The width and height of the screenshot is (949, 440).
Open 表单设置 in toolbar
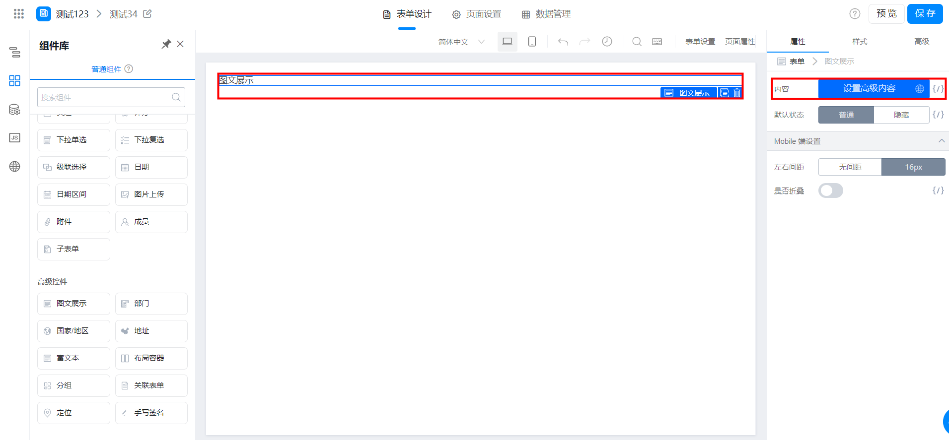click(700, 42)
